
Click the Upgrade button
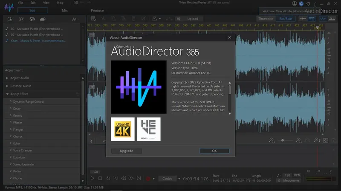126,151
